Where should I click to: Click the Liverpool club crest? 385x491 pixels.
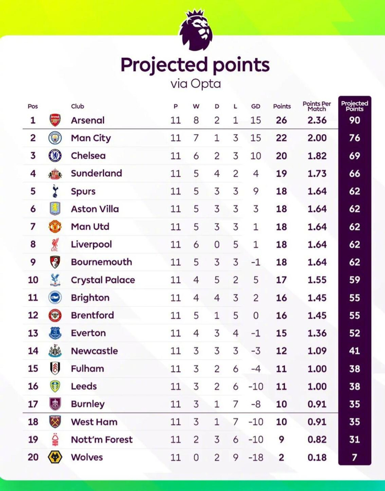pos(55,244)
